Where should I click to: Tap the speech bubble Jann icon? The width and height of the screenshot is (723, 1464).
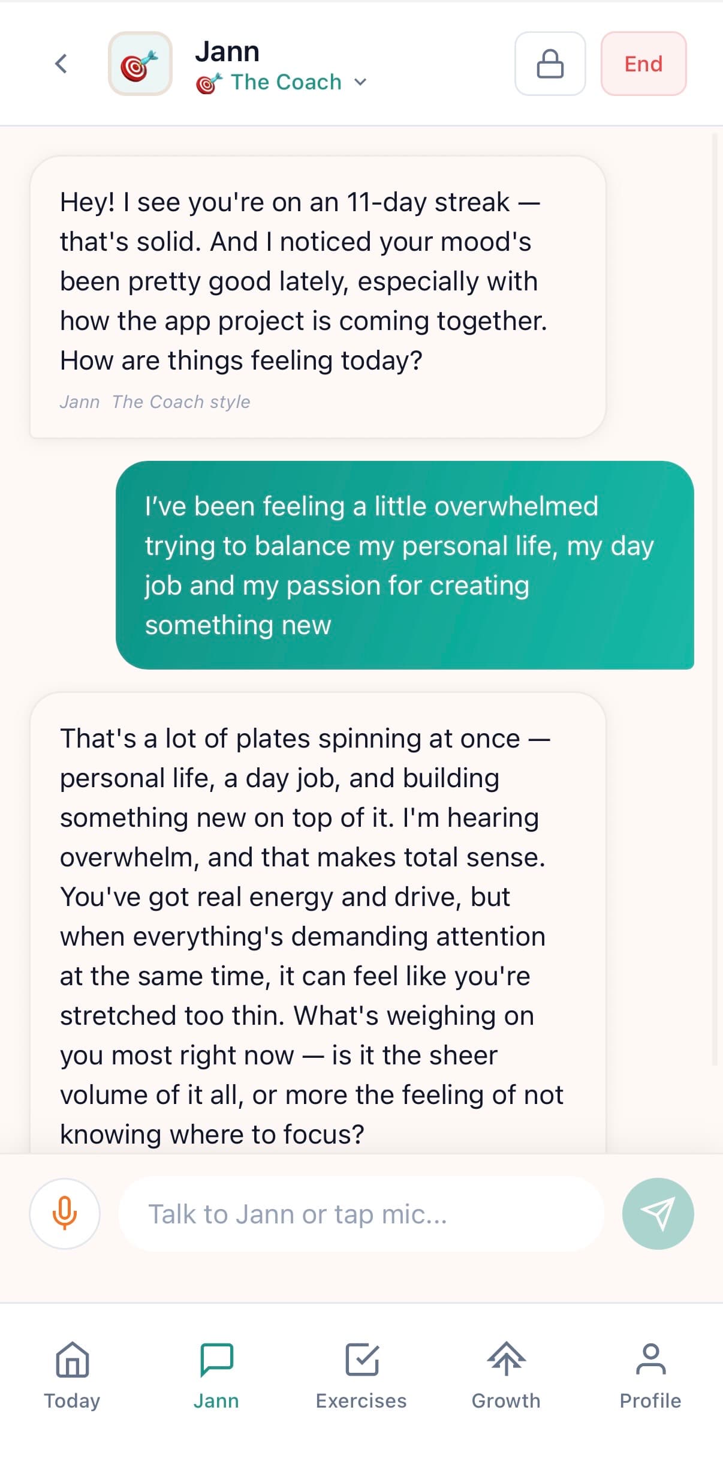(x=216, y=1359)
